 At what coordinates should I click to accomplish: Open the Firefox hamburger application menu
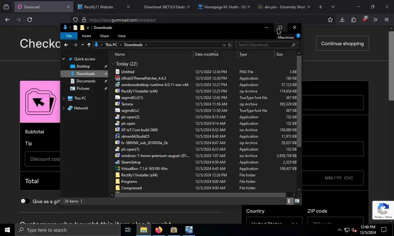tap(387, 20)
